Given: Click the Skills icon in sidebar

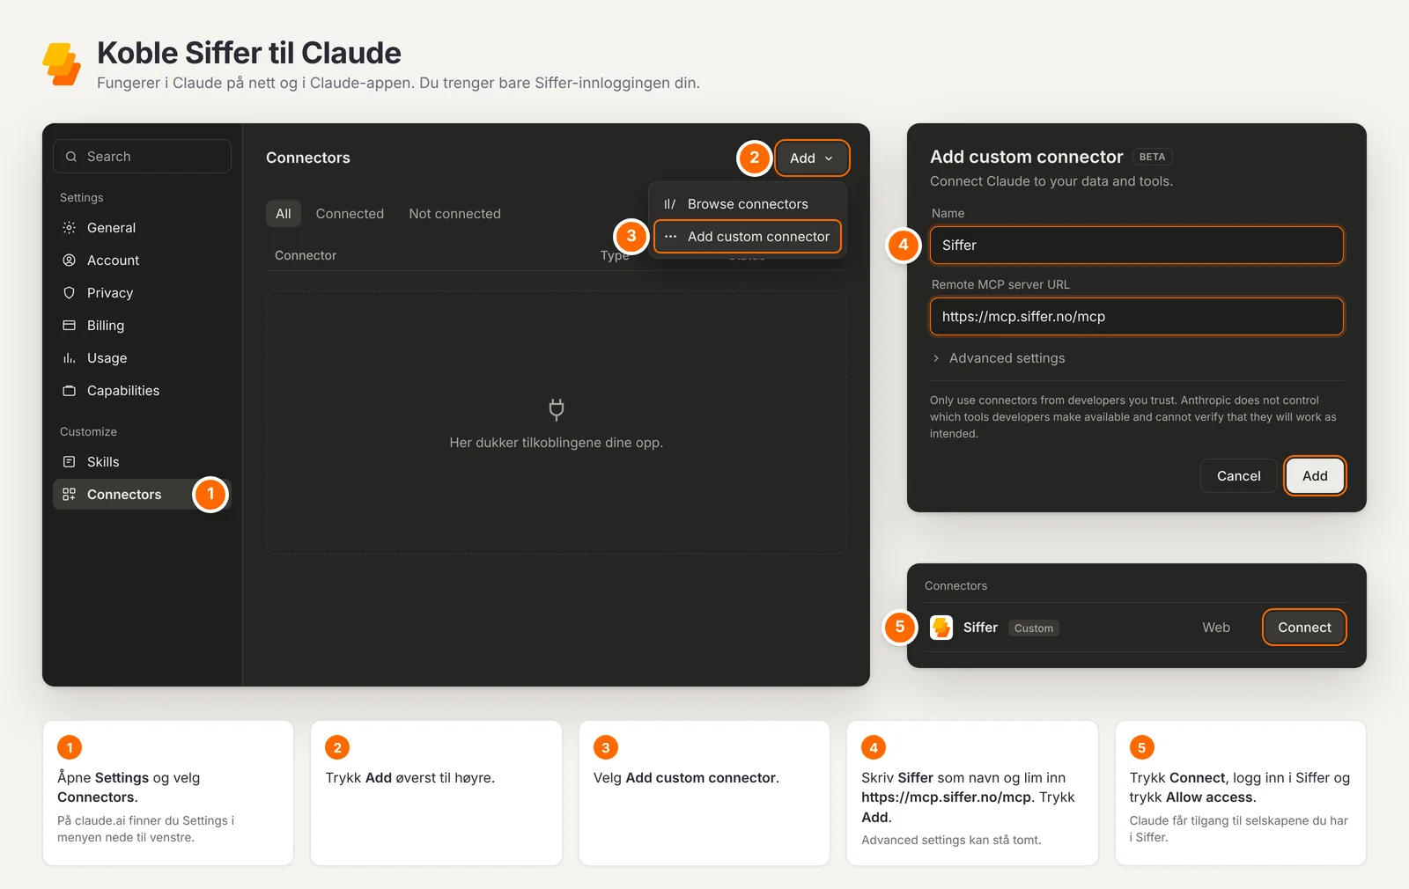Looking at the screenshot, I should tap(69, 462).
